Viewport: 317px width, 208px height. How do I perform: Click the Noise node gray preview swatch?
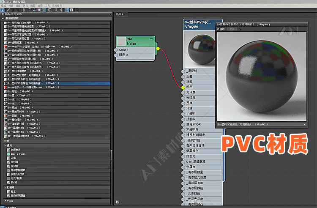click(x=121, y=41)
